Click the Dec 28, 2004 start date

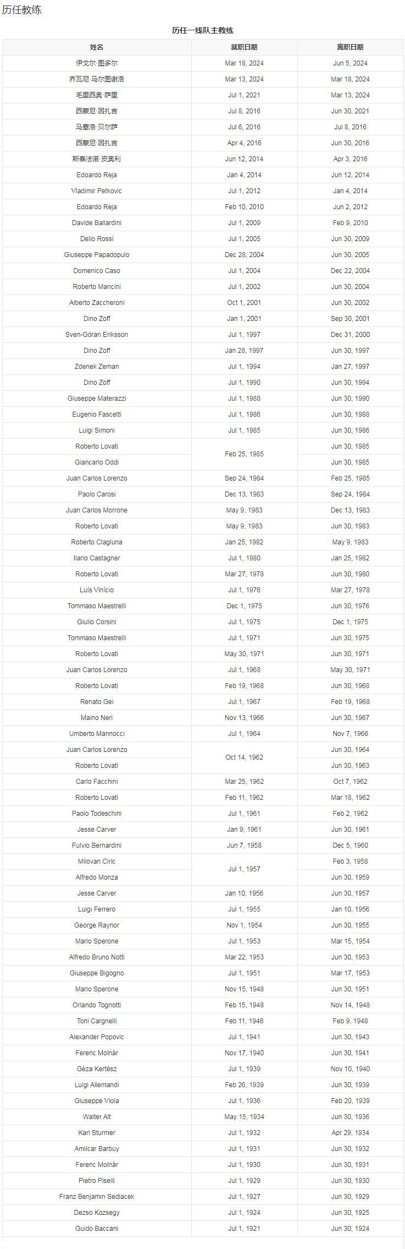[244, 255]
